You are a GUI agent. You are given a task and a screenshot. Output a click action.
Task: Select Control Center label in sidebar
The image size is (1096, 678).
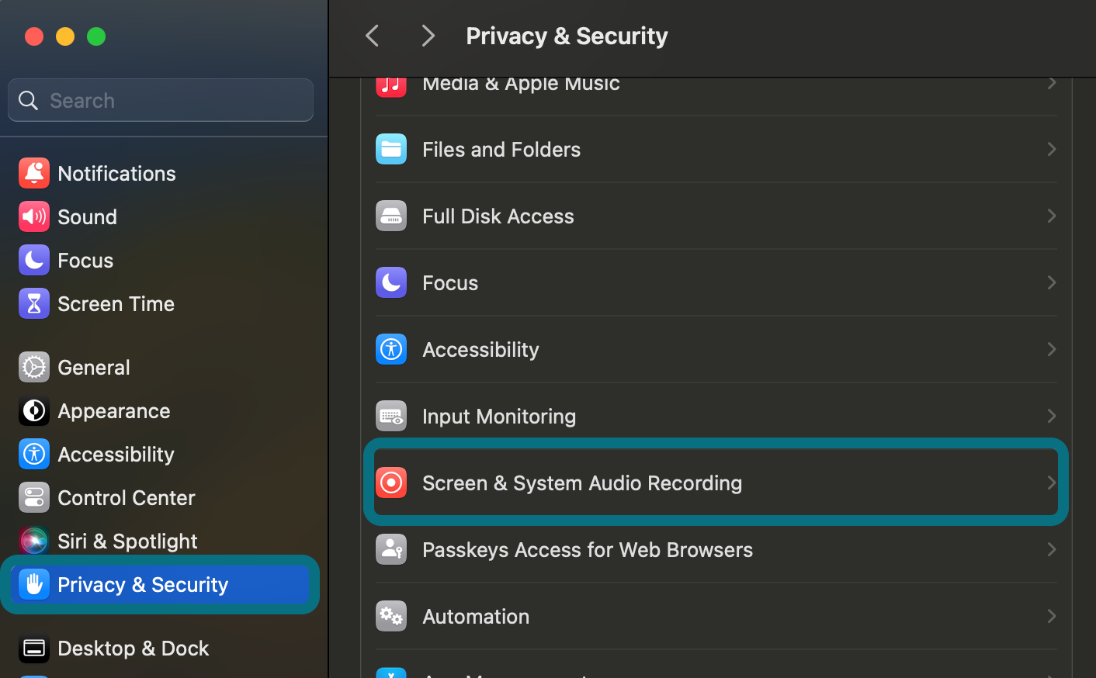(127, 497)
